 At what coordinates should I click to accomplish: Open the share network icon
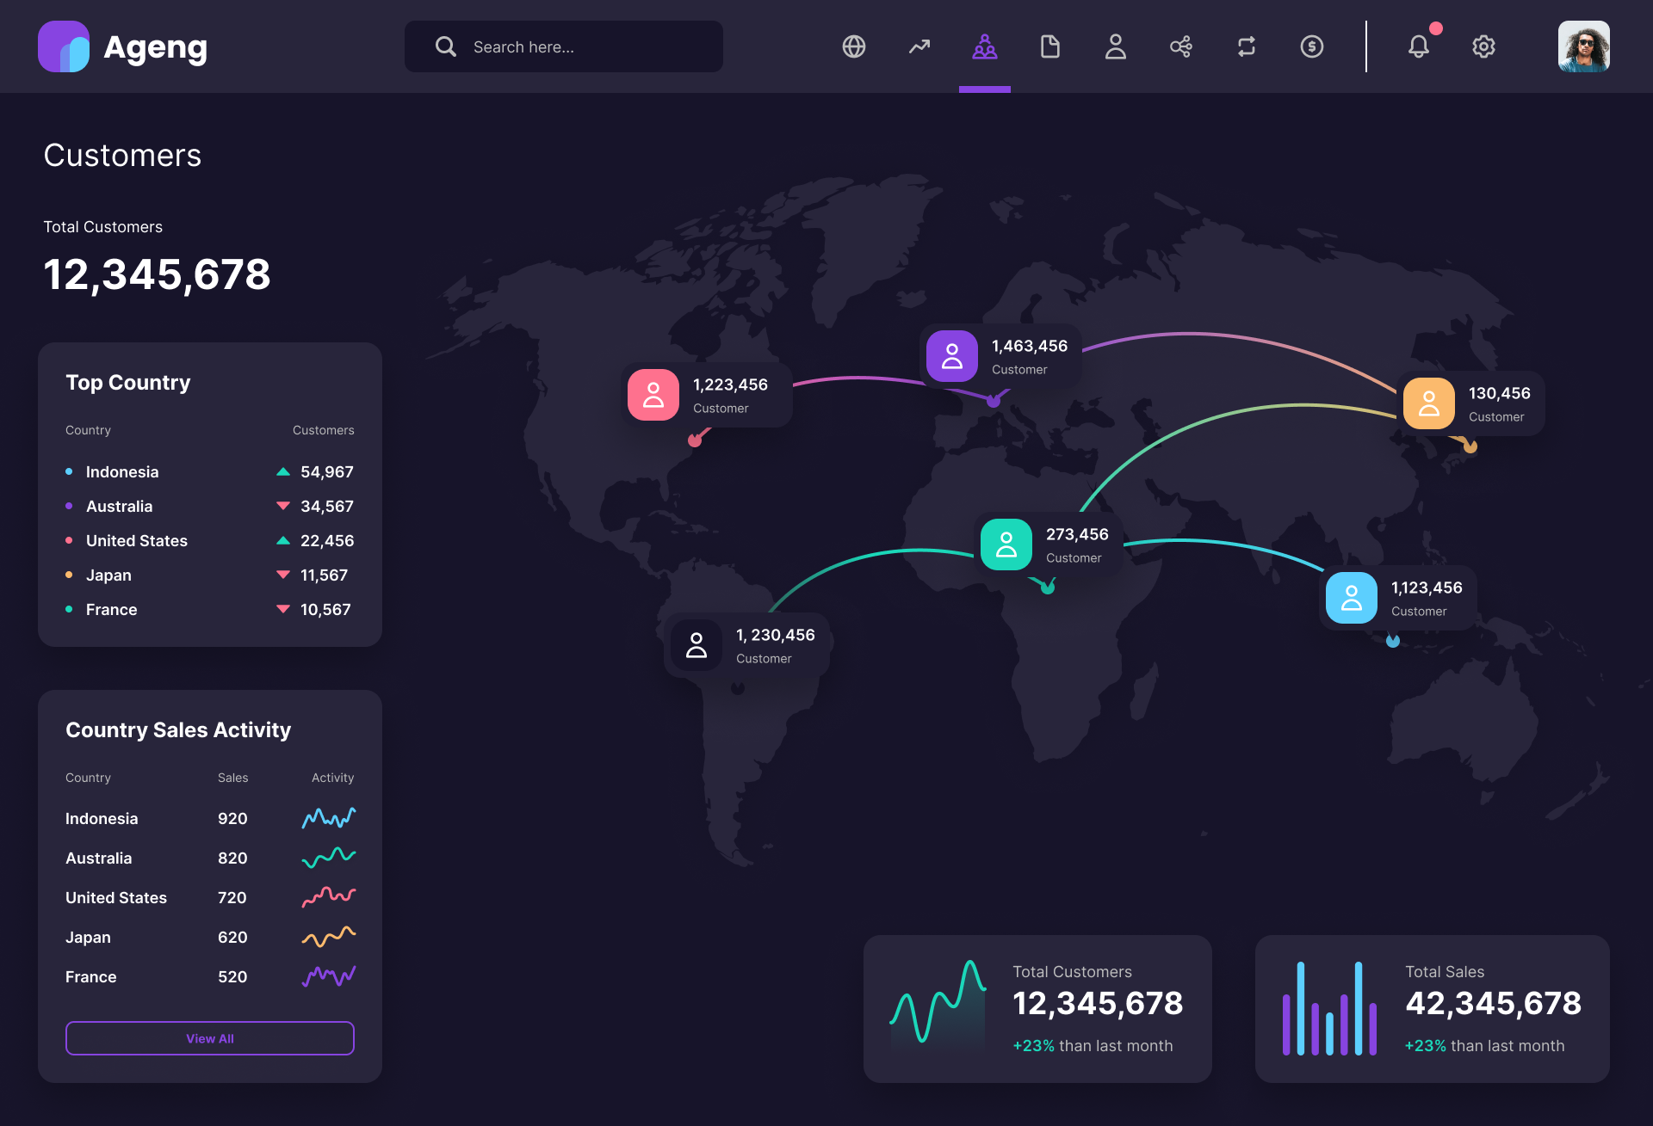[x=1180, y=46]
